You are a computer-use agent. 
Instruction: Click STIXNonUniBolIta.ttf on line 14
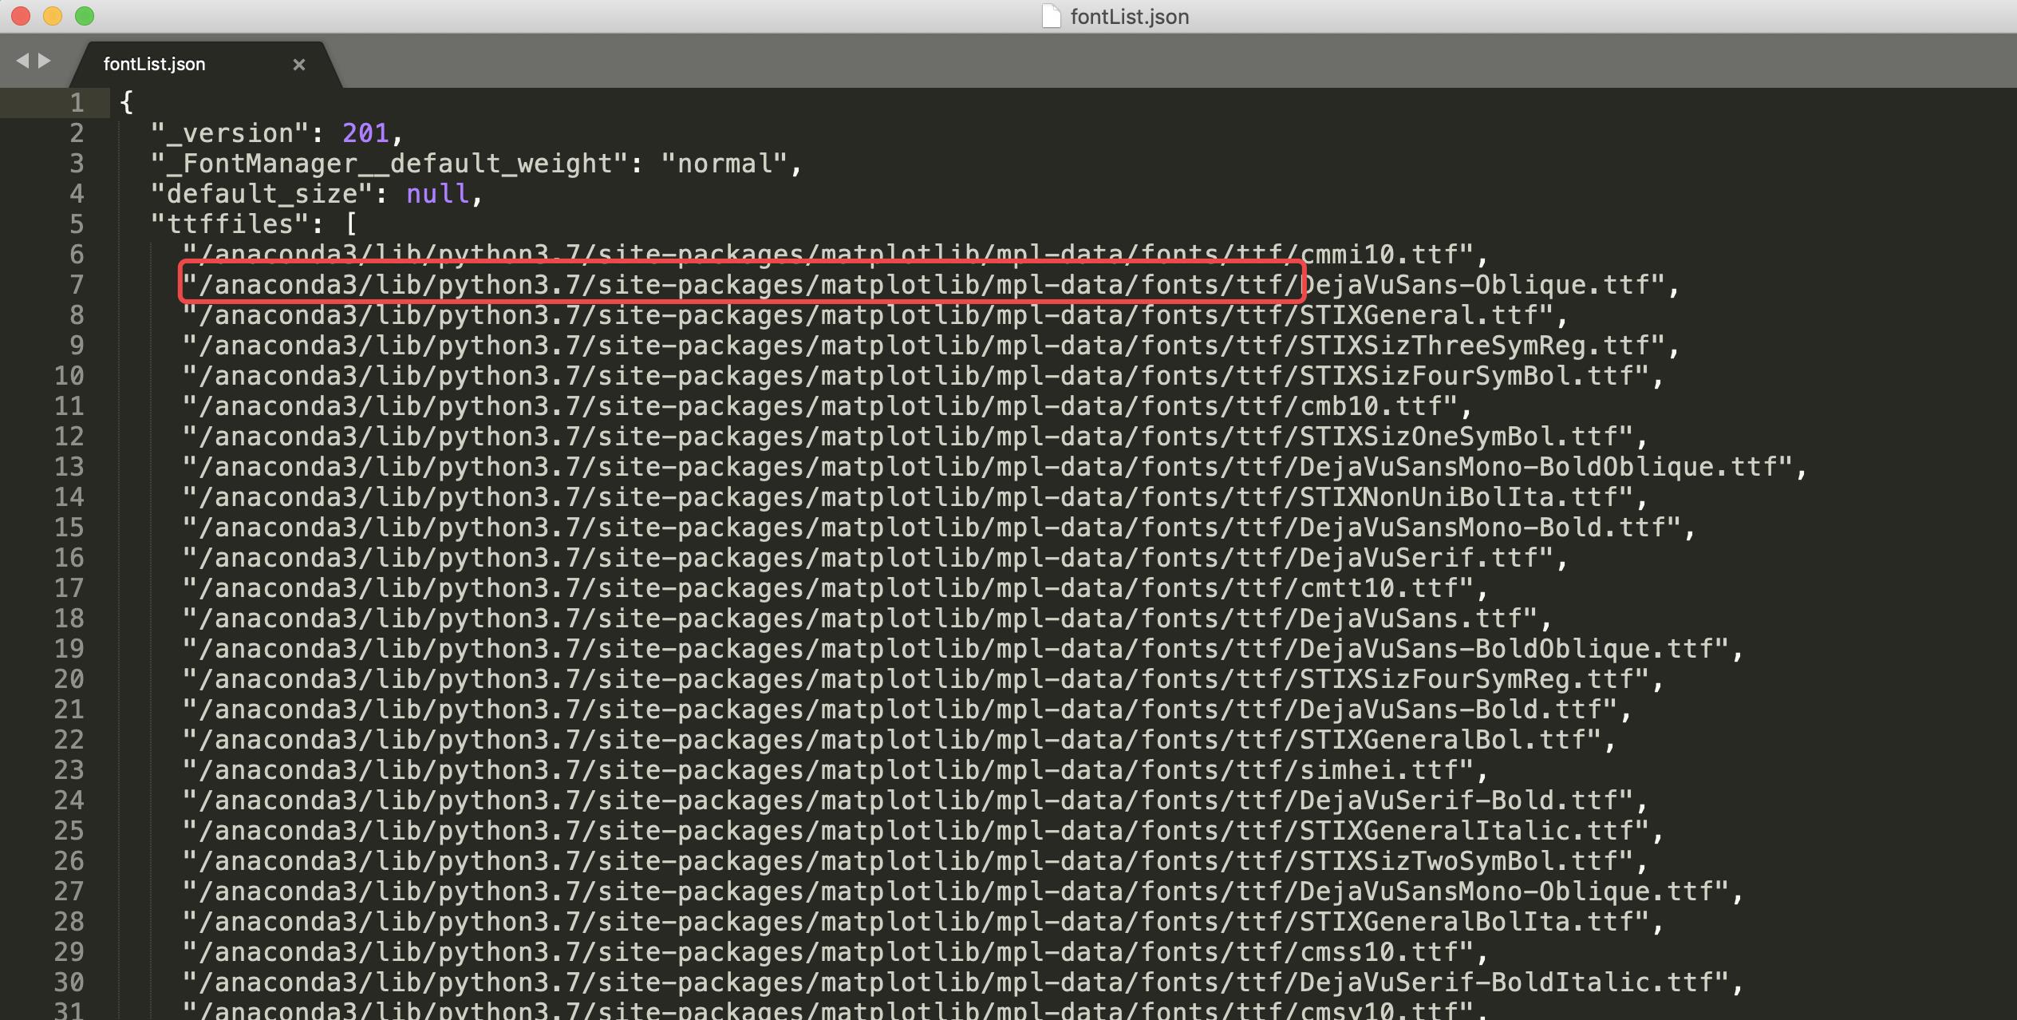[x=1458, y=497]
